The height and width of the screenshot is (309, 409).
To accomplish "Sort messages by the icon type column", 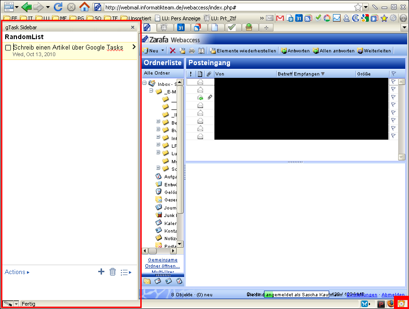I will [200, 74].
